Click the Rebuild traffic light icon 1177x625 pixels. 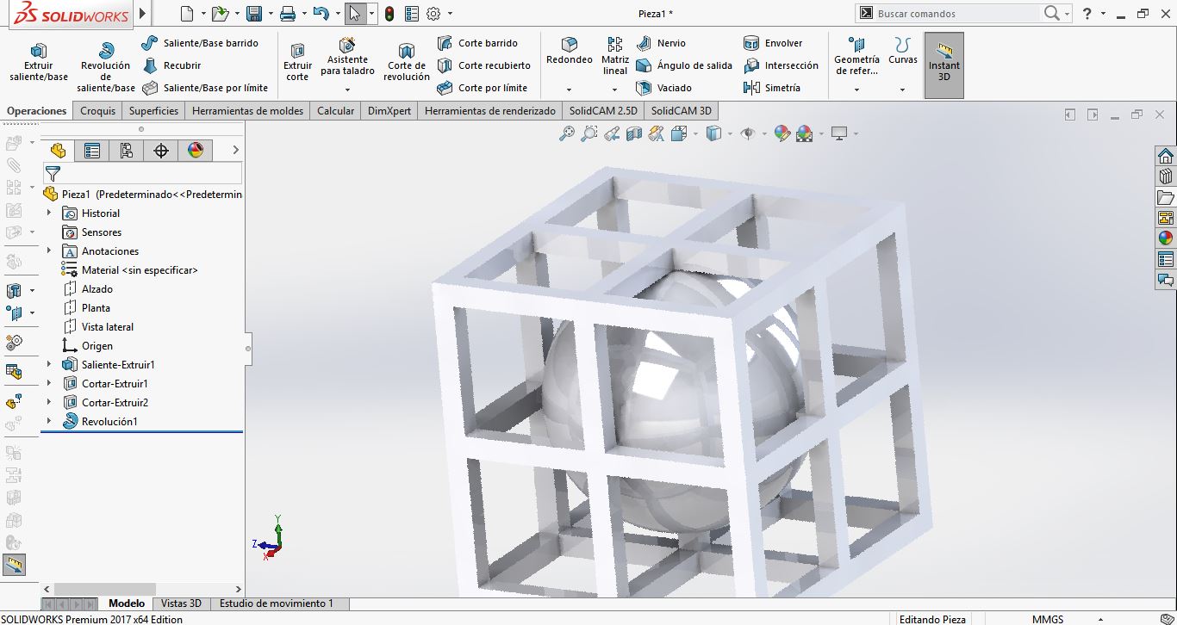coord(389,14)
